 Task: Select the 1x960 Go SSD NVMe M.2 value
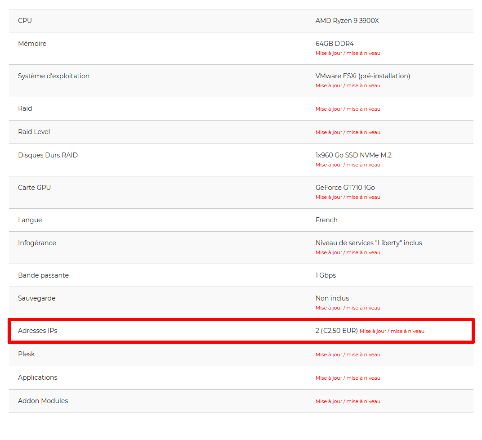(x=353, y=155)
